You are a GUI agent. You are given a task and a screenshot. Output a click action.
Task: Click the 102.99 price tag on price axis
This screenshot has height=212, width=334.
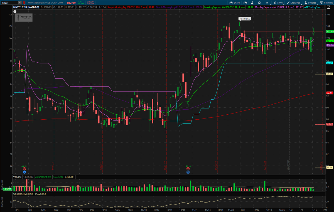[x=330, y=31]
